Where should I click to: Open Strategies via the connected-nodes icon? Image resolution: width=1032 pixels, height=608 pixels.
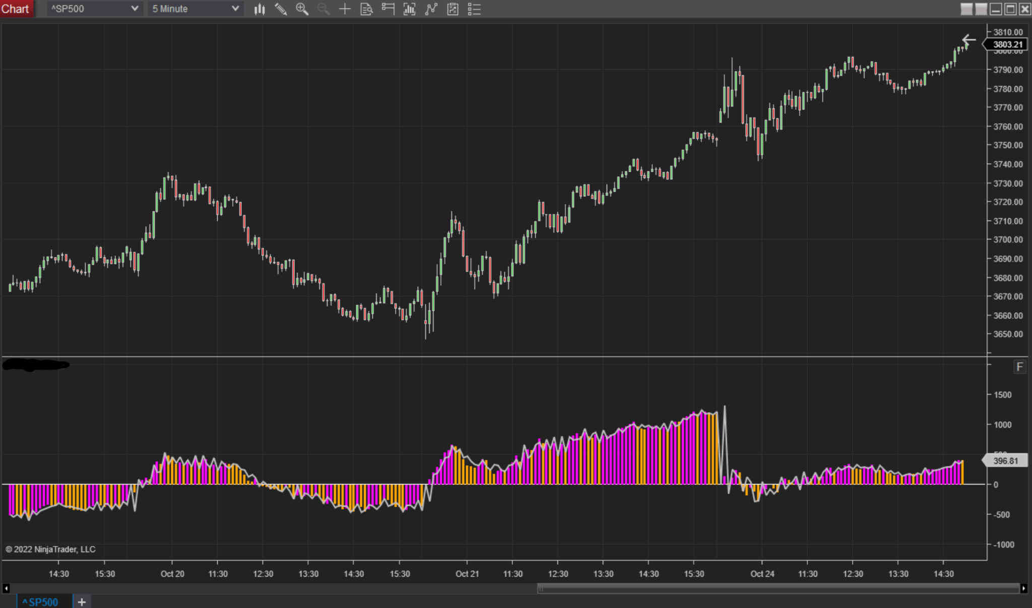(x=431, y=9)
